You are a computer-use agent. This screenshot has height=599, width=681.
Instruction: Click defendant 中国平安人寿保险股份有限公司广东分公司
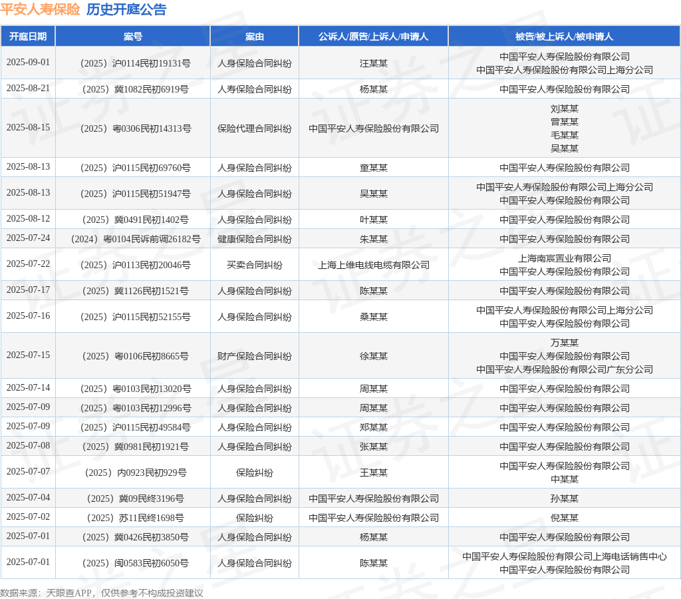point(565,369)
